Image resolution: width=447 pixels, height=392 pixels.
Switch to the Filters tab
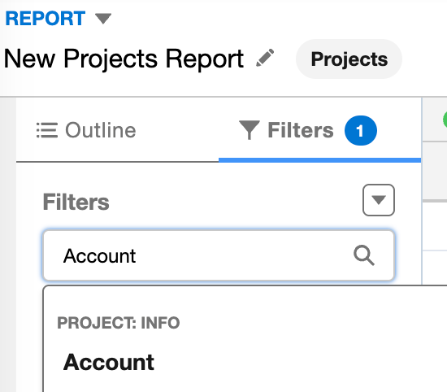319,130
